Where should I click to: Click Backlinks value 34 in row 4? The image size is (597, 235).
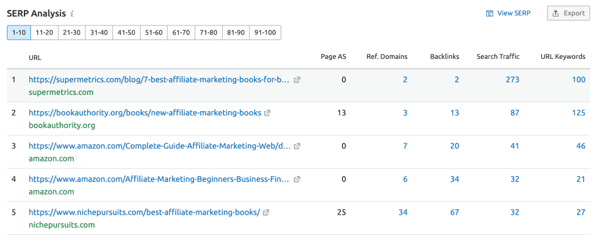click(455, 179)
